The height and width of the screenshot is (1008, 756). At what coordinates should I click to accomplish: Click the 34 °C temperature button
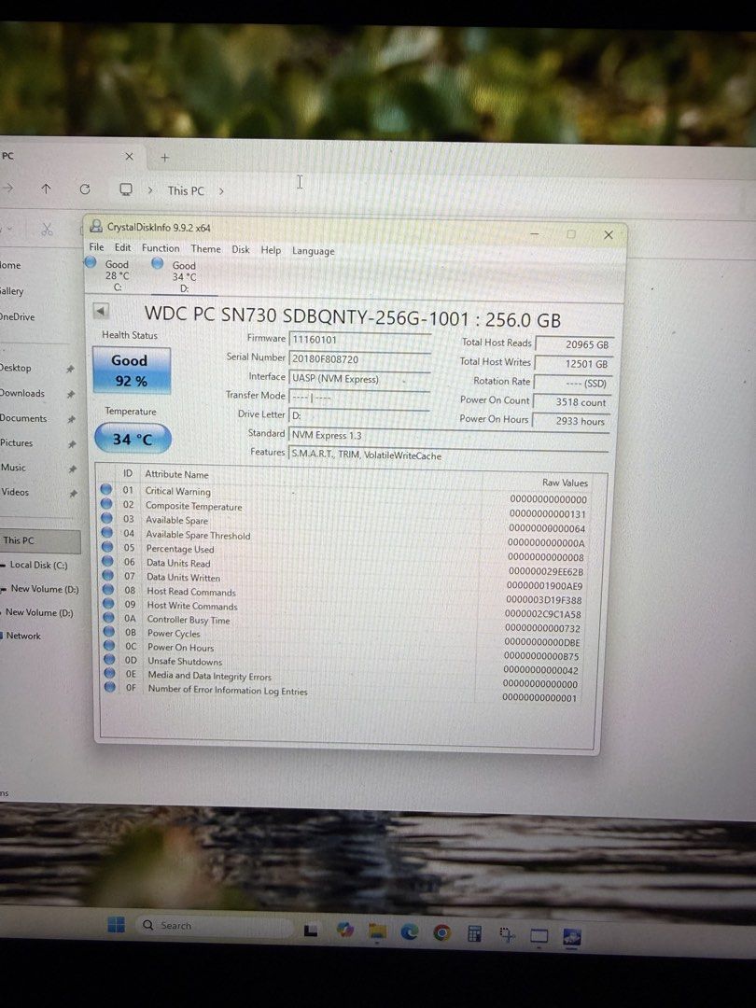click(133, 439)
